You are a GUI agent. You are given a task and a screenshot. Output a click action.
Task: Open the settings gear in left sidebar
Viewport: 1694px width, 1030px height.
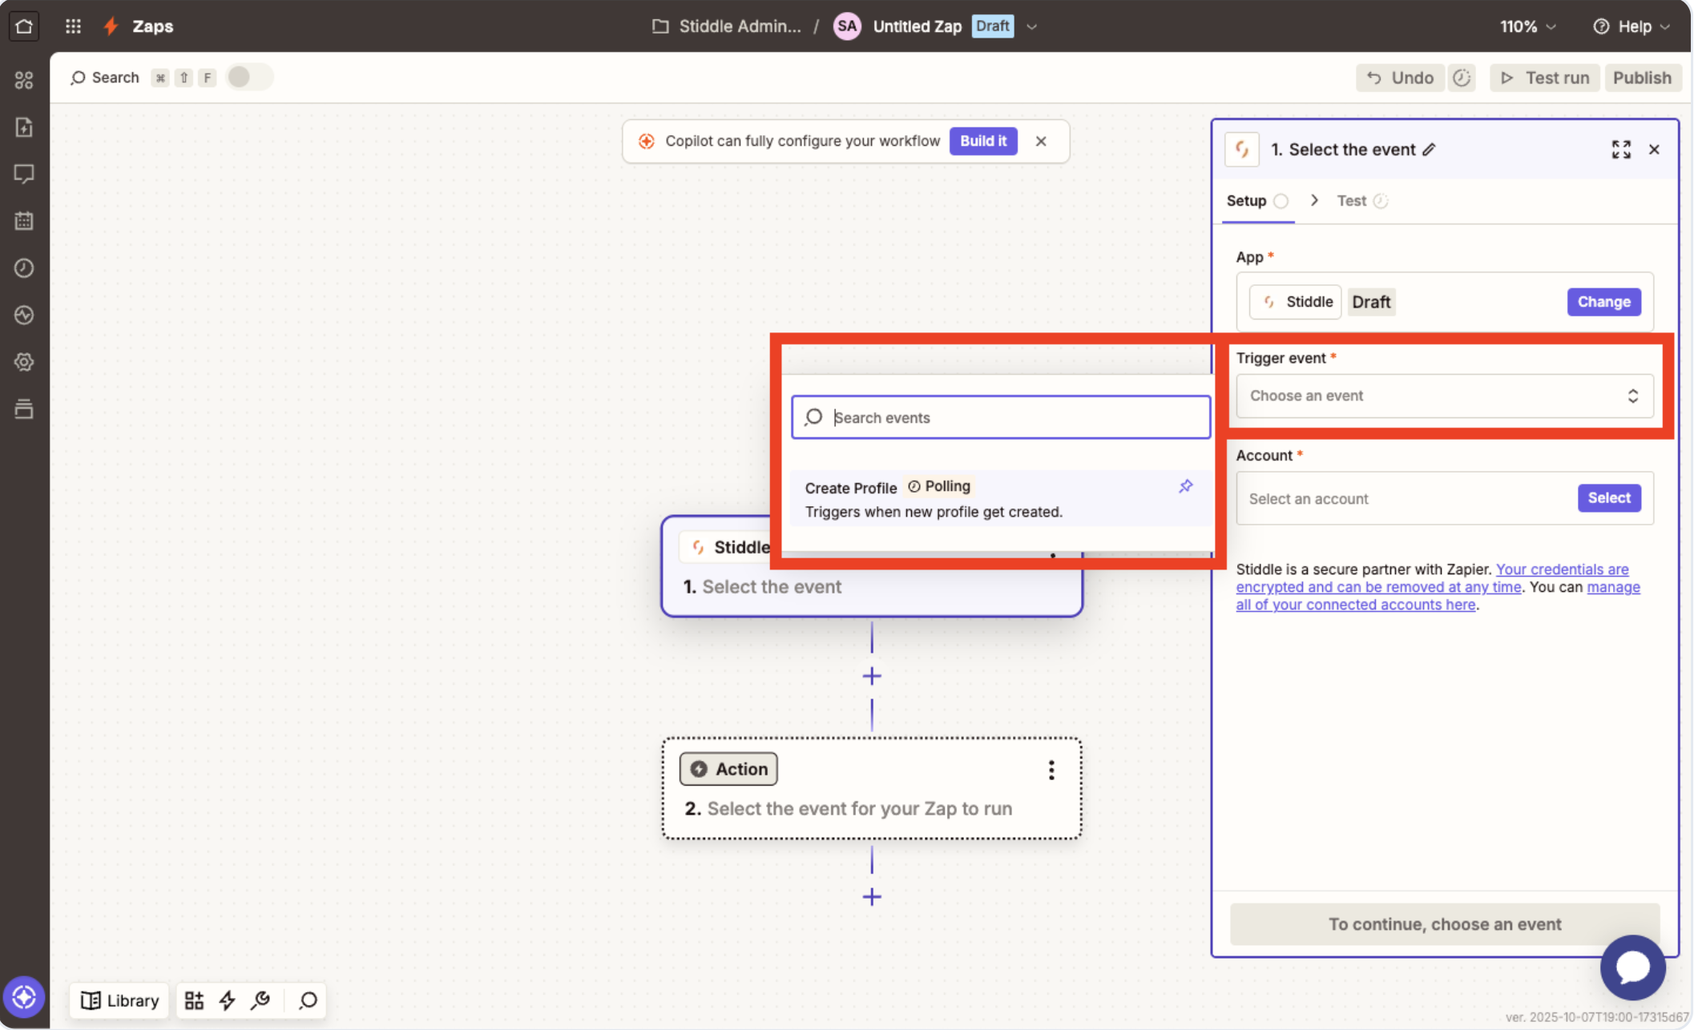[x=24, y=362]
